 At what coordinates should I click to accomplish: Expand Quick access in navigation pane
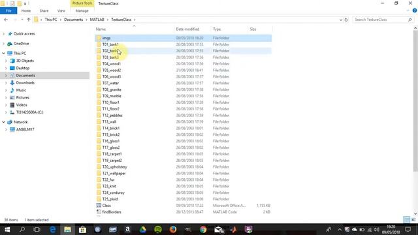pyautogui.click(x=3, y=34)
